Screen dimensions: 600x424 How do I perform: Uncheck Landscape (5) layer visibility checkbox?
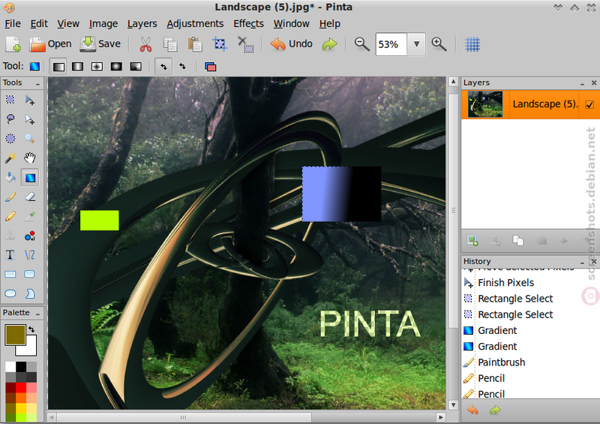[x=589, y=104]
